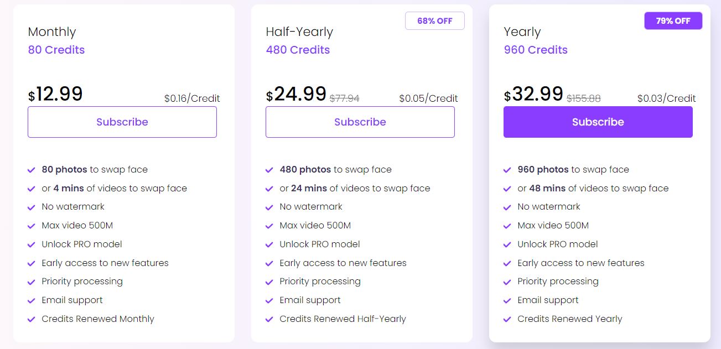721x349 pixels.
Task: Subscribe to the Yearly plan
Action: tap(598, 122)
